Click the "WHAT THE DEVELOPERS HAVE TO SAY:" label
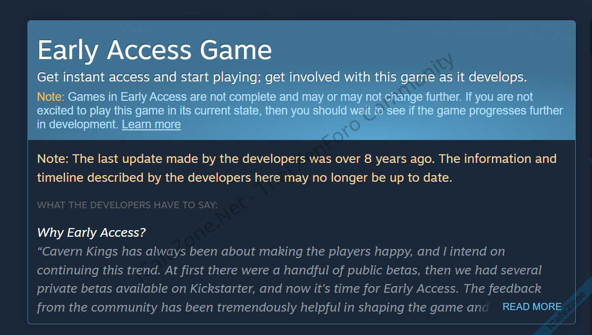This screenshot has height=335, width=592. point(127,205)
